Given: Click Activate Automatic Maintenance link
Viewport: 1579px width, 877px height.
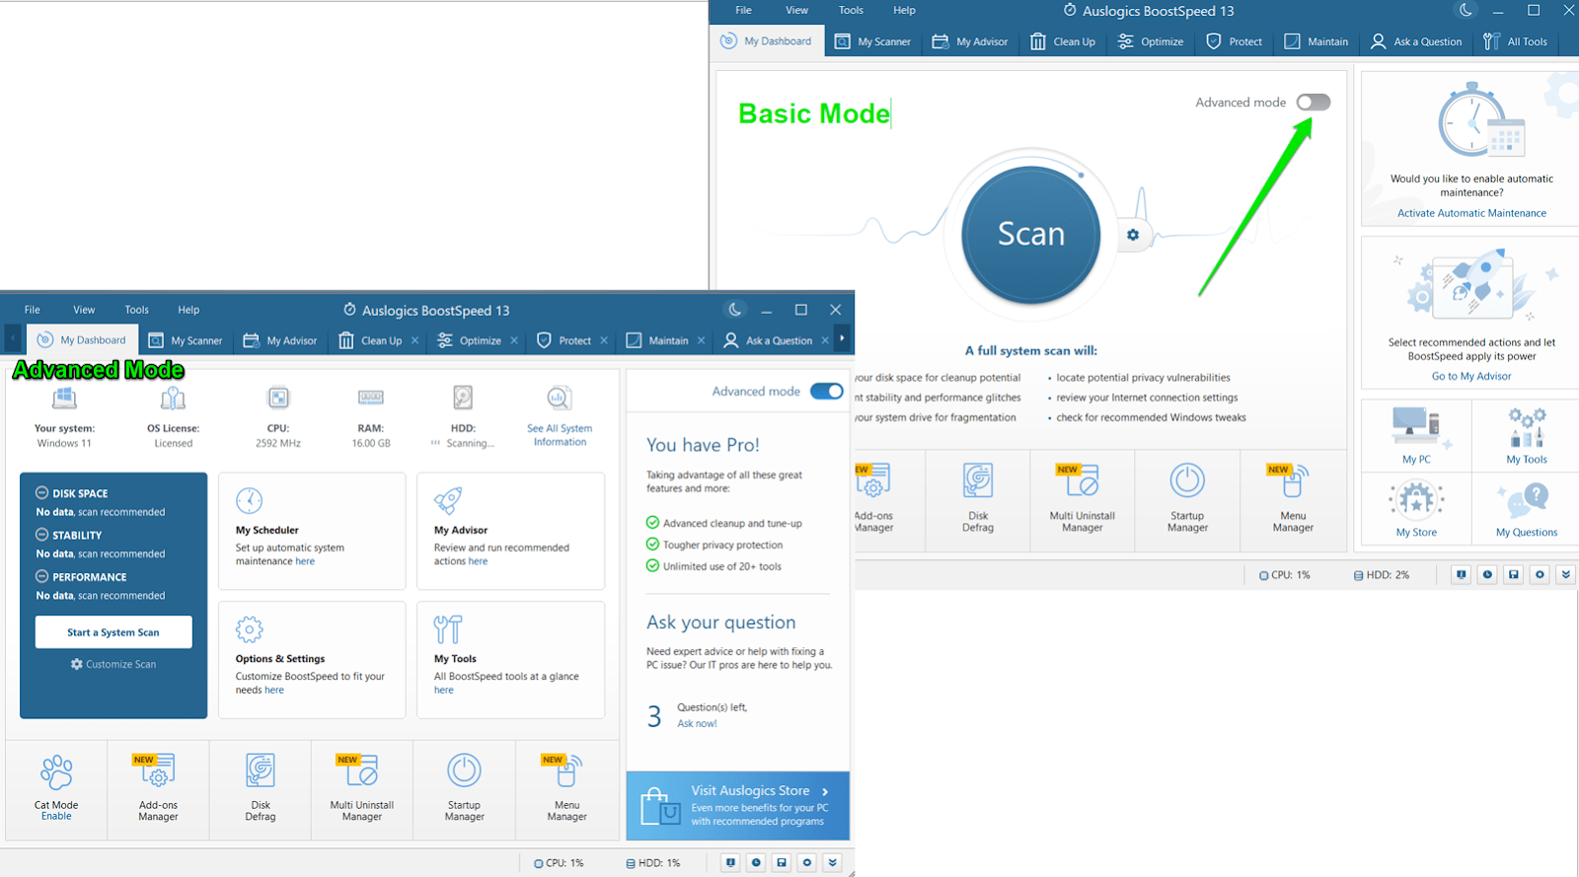Looking at the screenshot, I should [x=1471, y=213].
